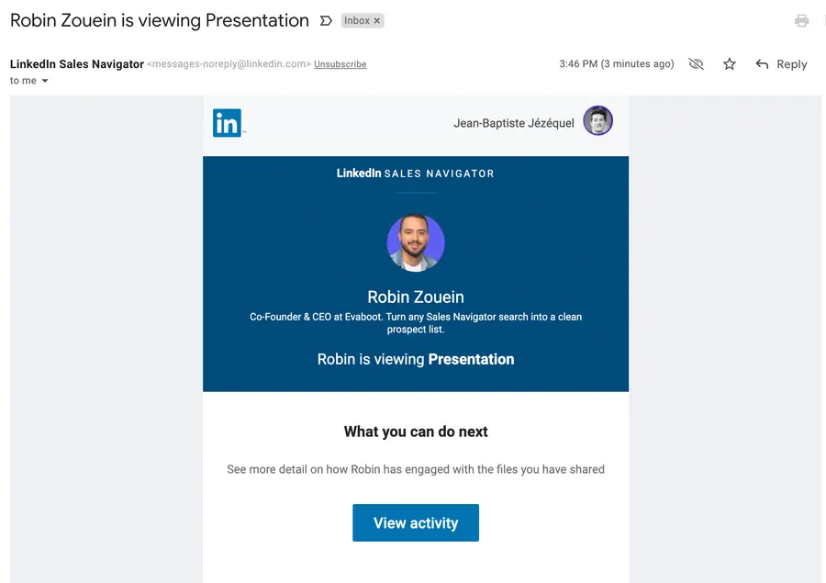The image size is (826, 583).
Task: Toggle hidden content with the eye-slash icon
Action: click(x=696, y=64)
